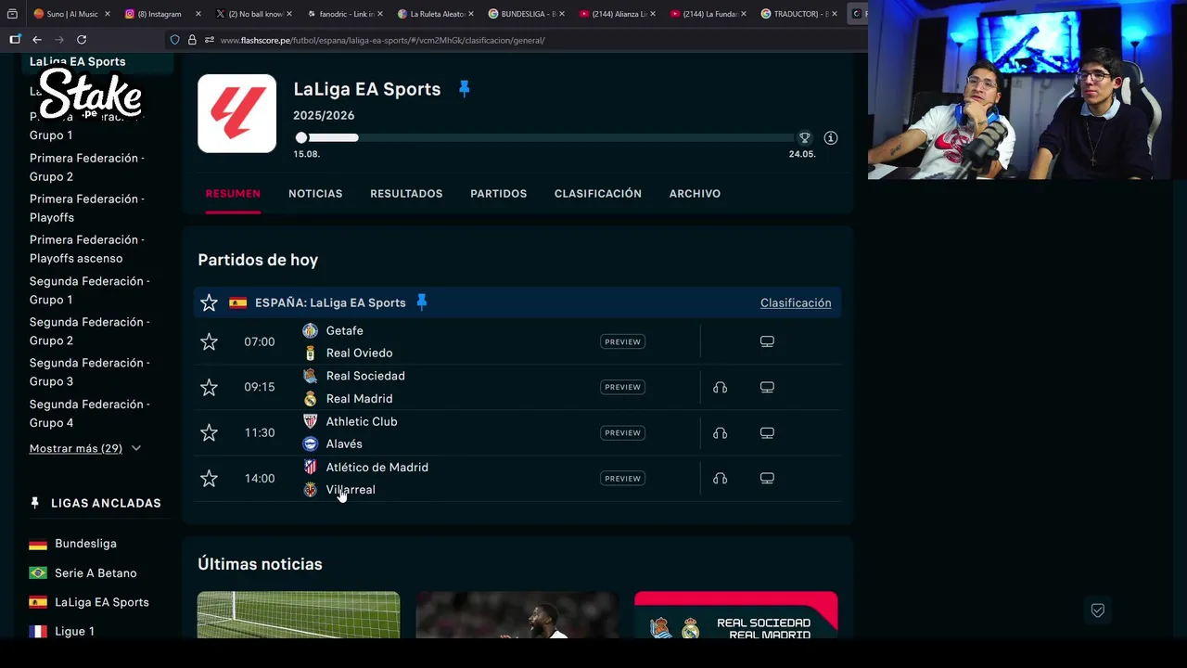Open Primera Federación - Grupo 2
The height and width of the screenshot is (668, 1187).
pos(87,167)
